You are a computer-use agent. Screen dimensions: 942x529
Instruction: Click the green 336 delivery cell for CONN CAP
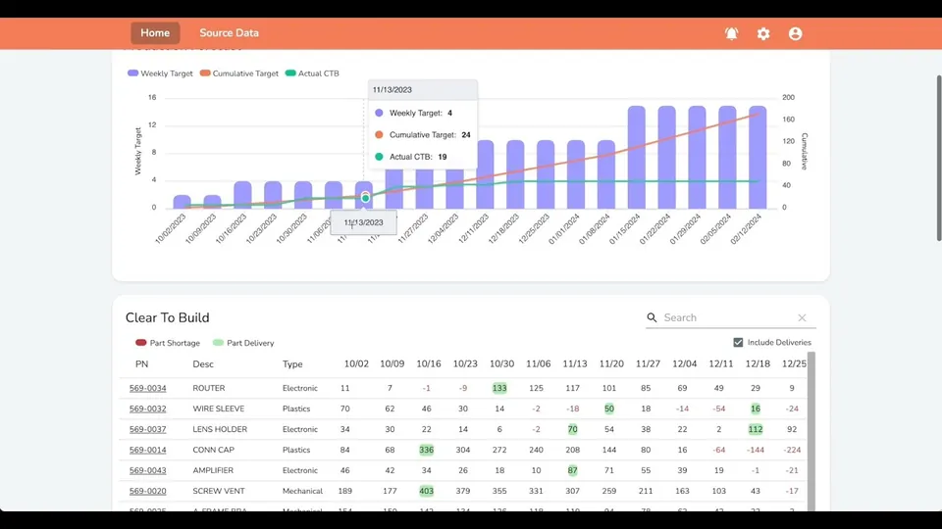427,450
